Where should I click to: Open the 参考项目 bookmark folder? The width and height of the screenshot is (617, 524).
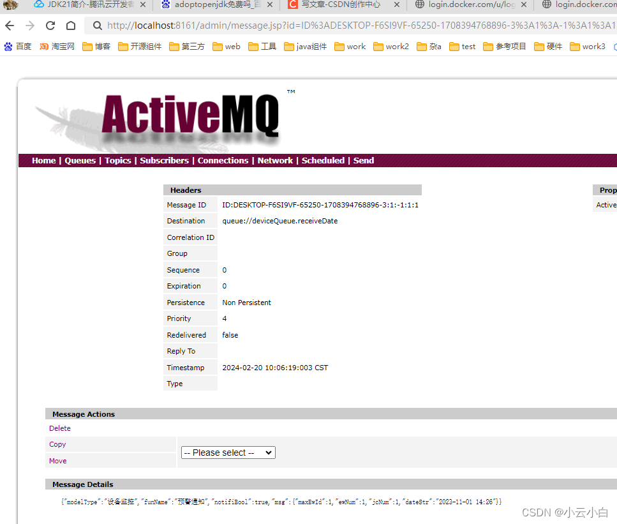[505, 47]
